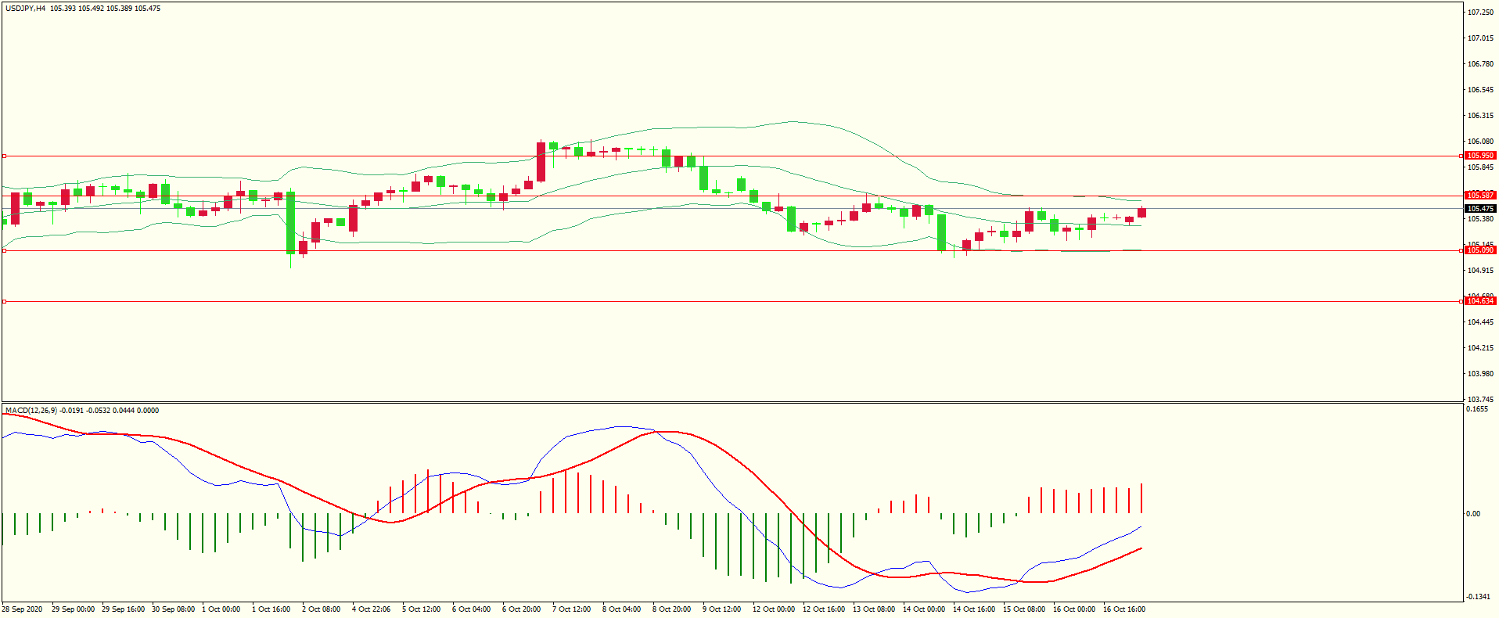Click the 103.745 price scale label
The width and height of the screenshot is (1499, 618).
pyautogui.click(x=1479, y=399)
